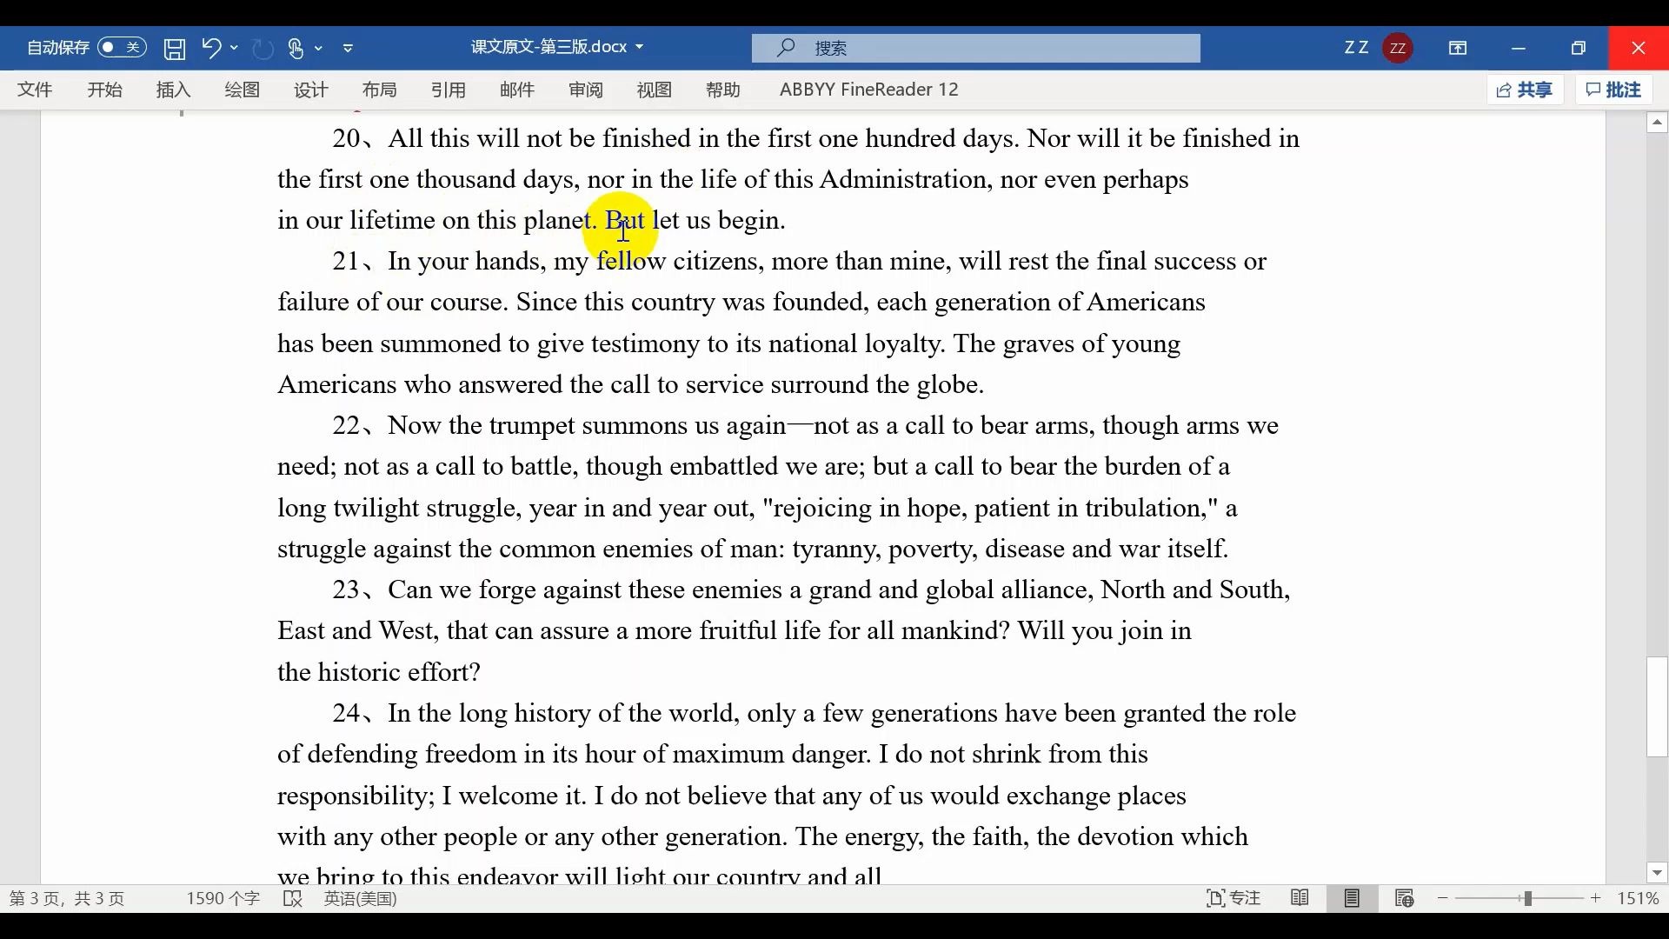Click the scroll down arrow of vertical scrollbar
Image resolution: width=1669 pixels, height=939 pixels.
point(1658,873)
